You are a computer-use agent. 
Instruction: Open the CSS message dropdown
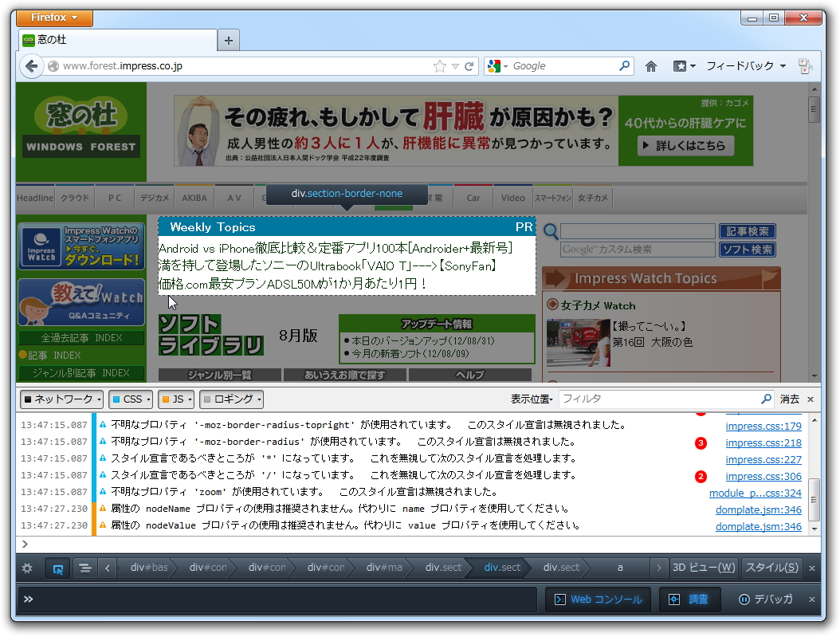click(130, 399)
